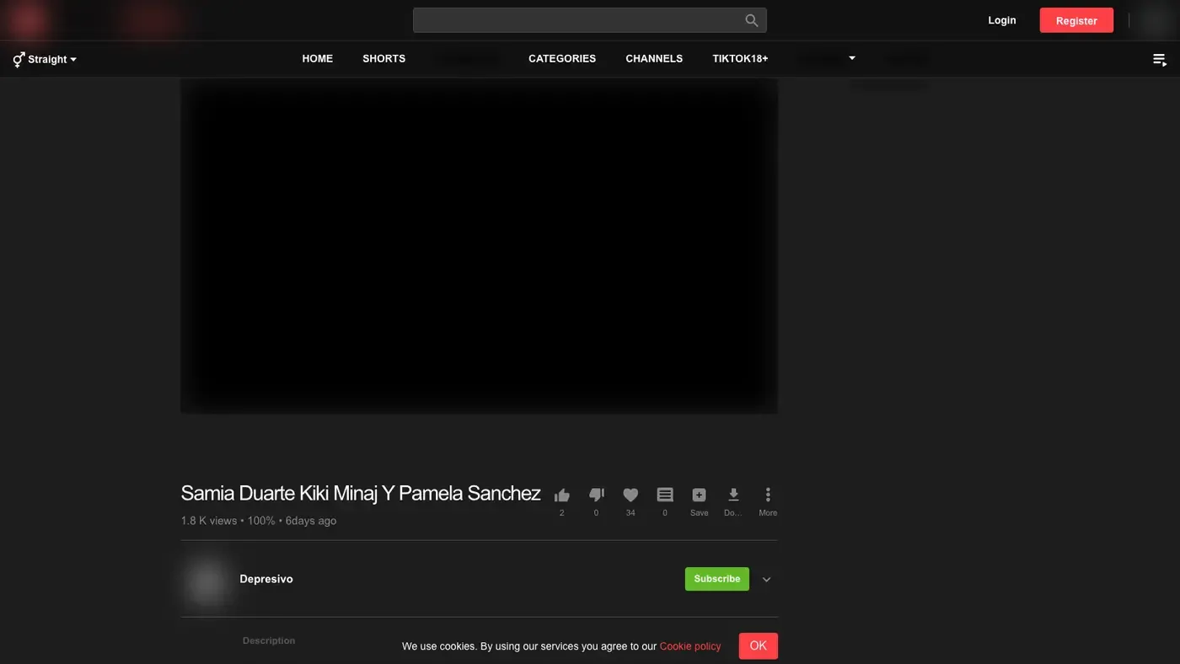Click the Login link
Screen dimensions: 1180x664
tap(1002, 20)
